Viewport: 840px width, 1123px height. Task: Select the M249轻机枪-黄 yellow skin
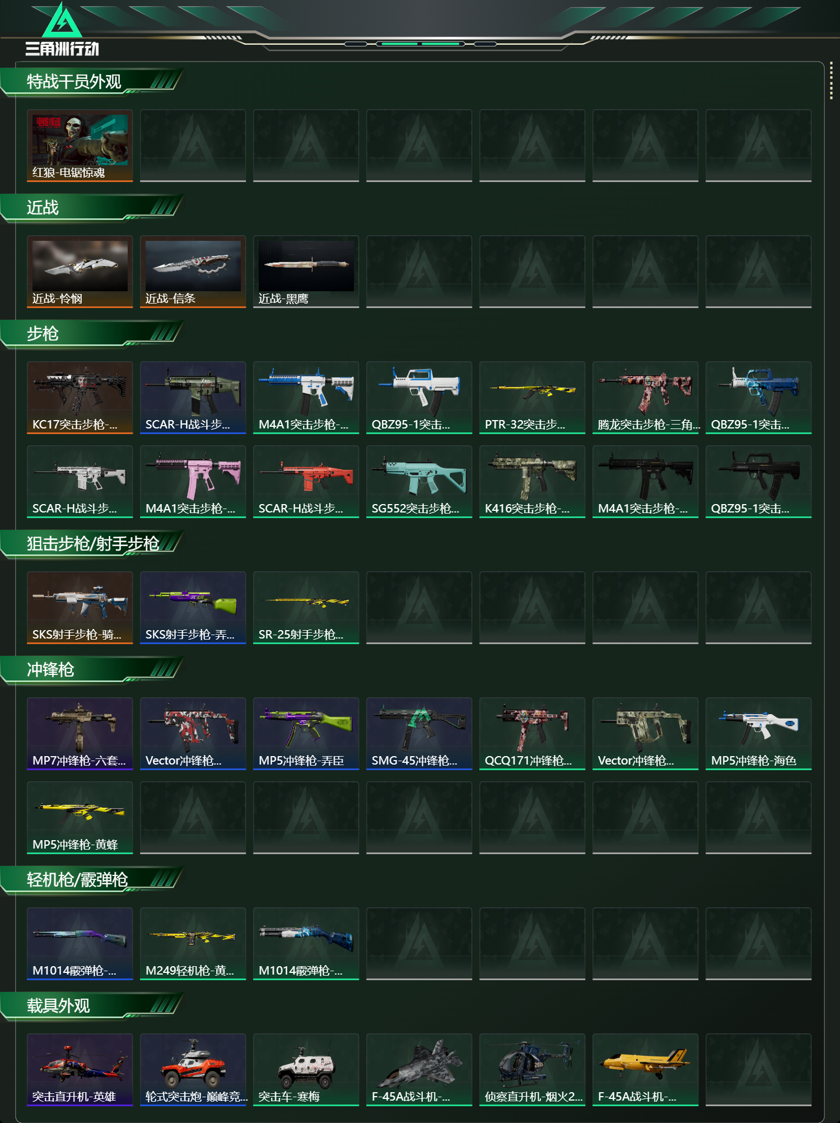click(193, 944)
